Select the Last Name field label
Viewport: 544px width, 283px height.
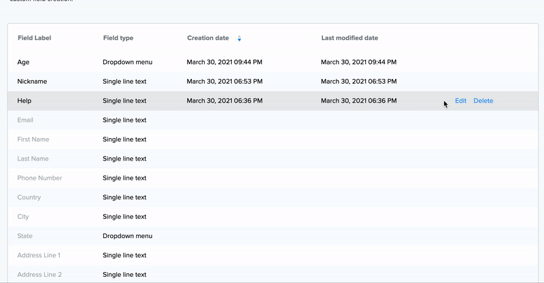33,159
